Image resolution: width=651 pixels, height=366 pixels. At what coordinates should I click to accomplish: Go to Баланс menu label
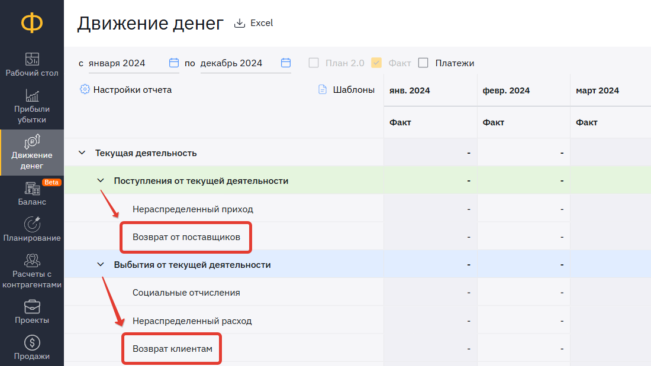coord(32,202)
